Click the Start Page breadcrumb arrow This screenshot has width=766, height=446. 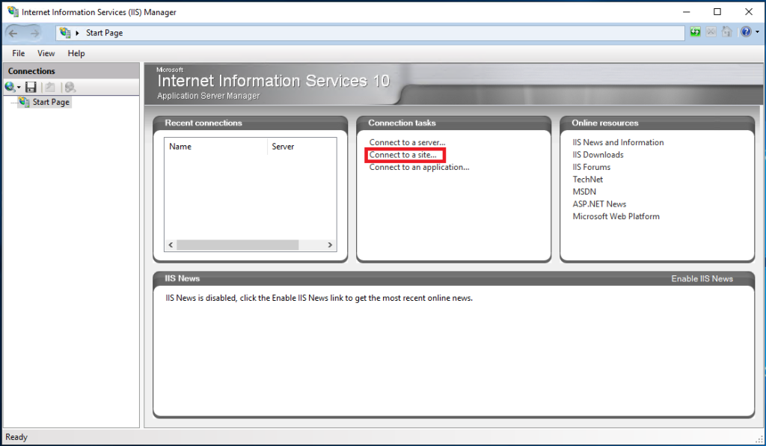click(78, 33)
